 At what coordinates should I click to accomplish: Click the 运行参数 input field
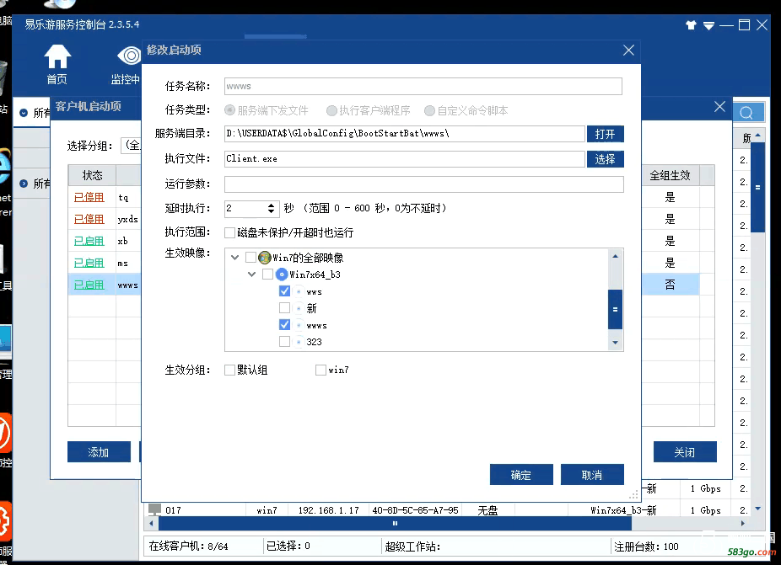pos(423,184)
